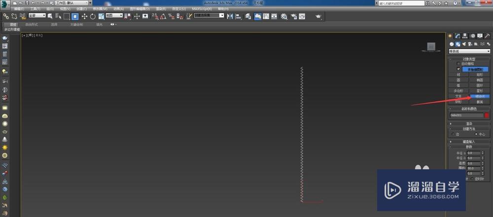The height and width of the screenshot is (217, 493).
Task: Select the Geometry category icon
Action: (x=452, y=44)
